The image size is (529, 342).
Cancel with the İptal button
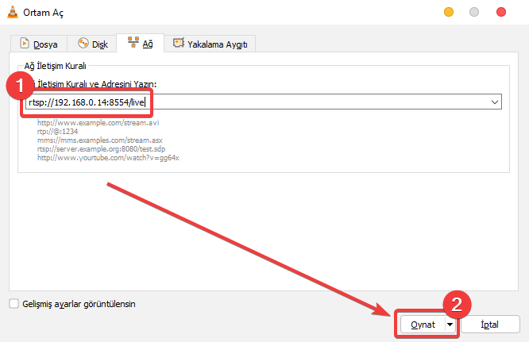[490, 325]
